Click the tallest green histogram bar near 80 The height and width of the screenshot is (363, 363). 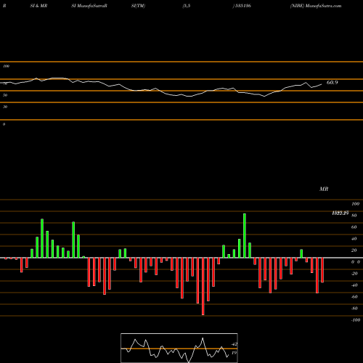245,236
